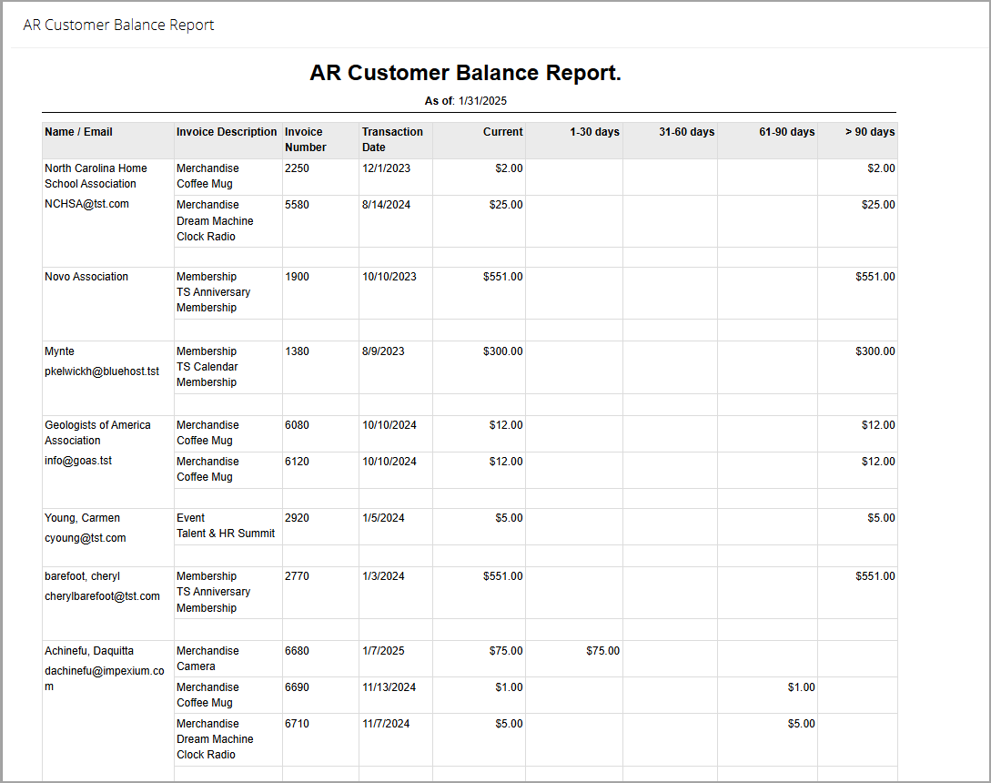Click transaction date 11/7/2024
Image resolution: width=991 pixels, height=783 pixels.
(x=386, y=723)
